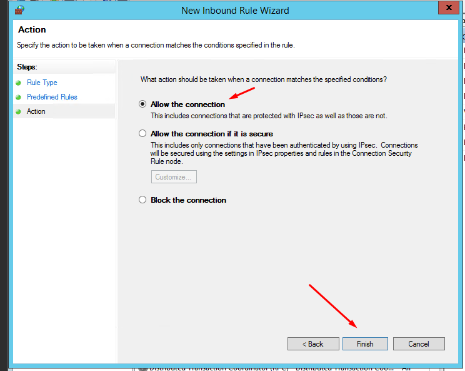Select the 'Block the connection' radio button

[x=142, y=200]
